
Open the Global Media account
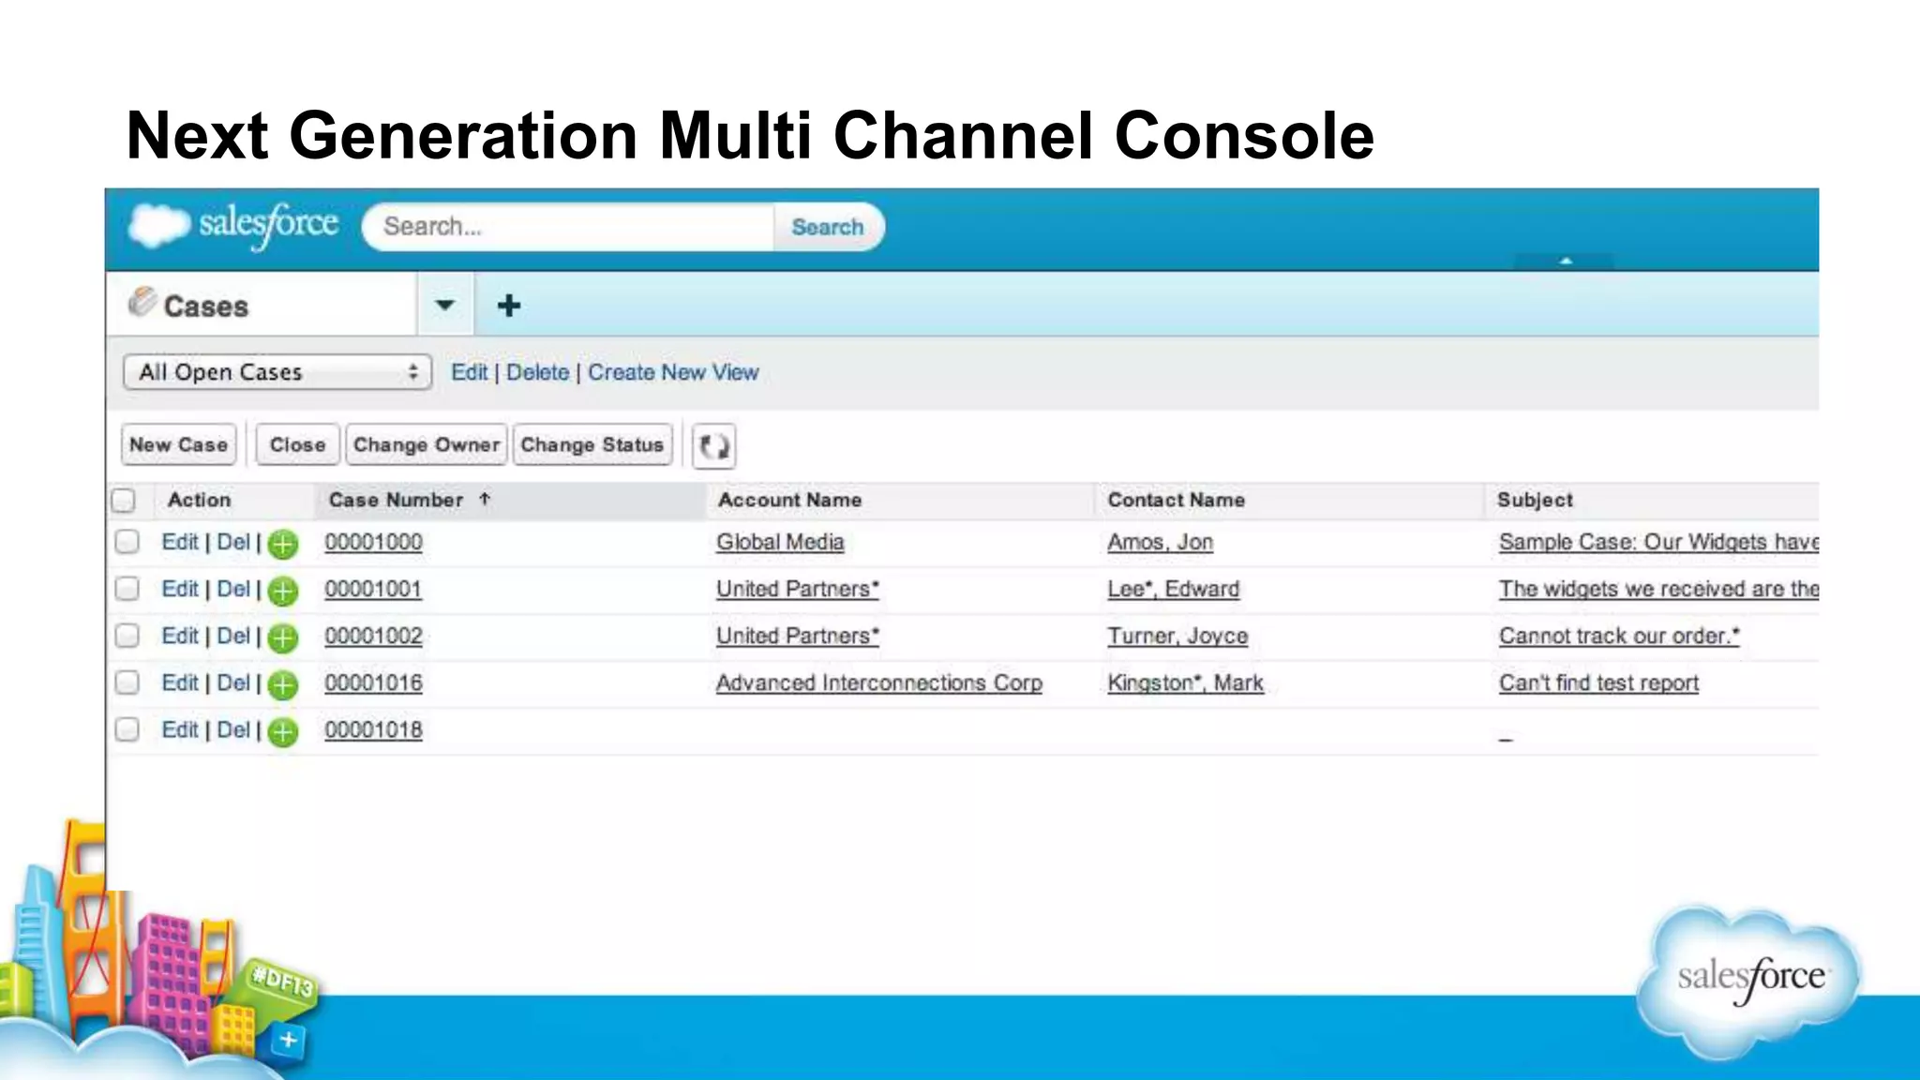(x=780, y=542)
